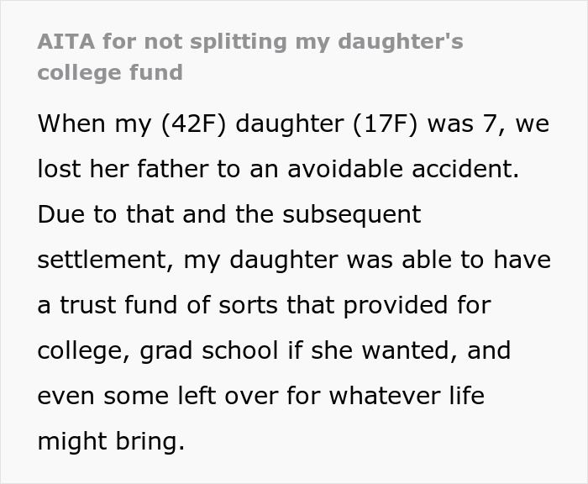Click the words "college fund" in the title

109,71
